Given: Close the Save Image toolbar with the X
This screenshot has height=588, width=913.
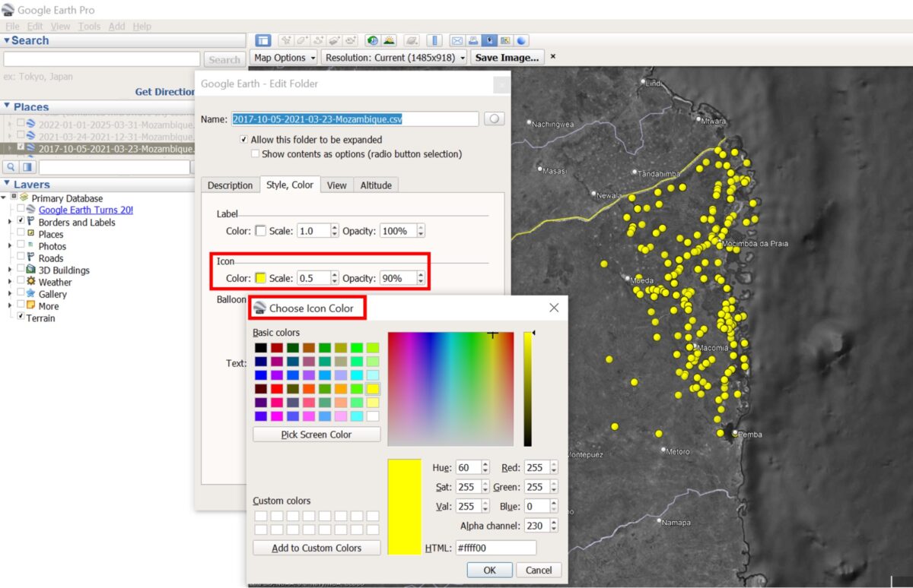Looking at the screenshot, I should [x=553, y=56].
